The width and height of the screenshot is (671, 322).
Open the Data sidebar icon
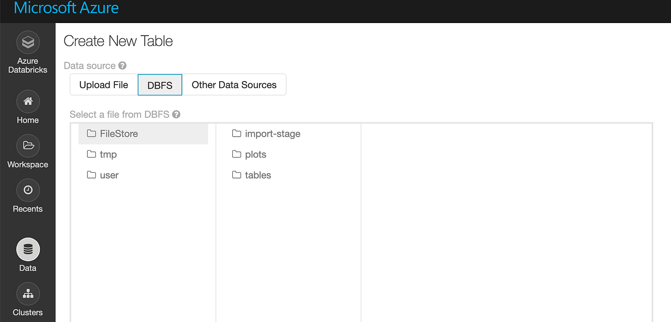click(27, 249)
